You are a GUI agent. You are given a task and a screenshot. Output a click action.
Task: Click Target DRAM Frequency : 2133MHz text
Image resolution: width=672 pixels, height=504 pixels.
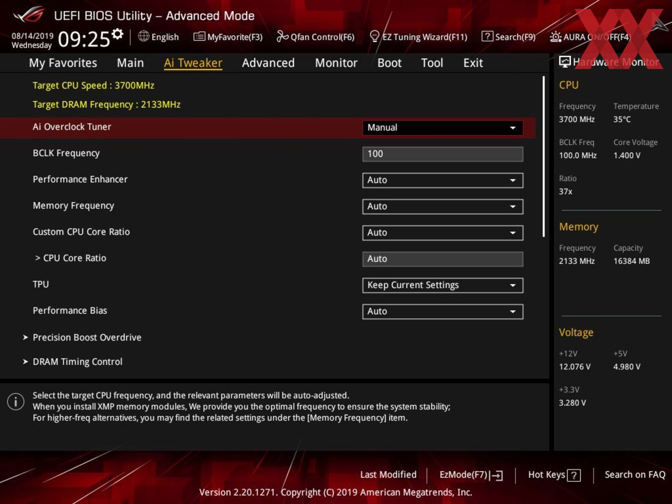(x=107, y=105)
